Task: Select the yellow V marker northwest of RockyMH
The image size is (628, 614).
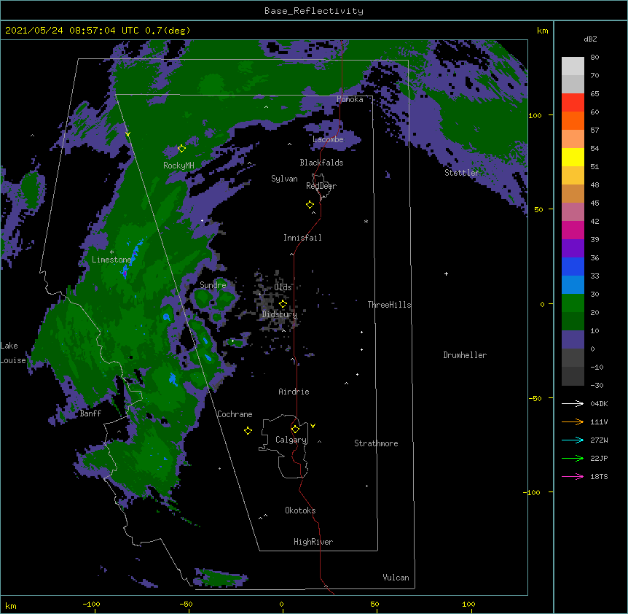Action: click(127, 134)
